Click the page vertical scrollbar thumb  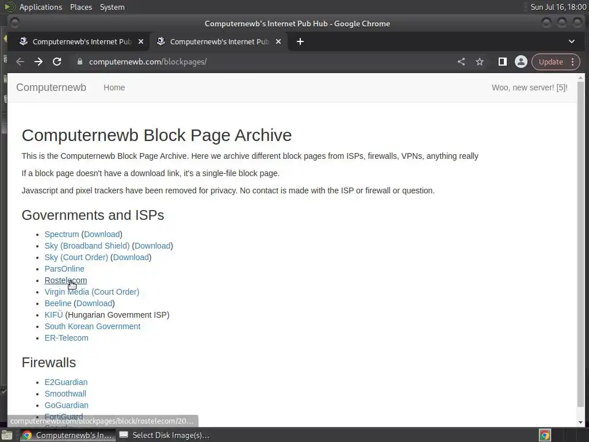[x=581, y=244]
